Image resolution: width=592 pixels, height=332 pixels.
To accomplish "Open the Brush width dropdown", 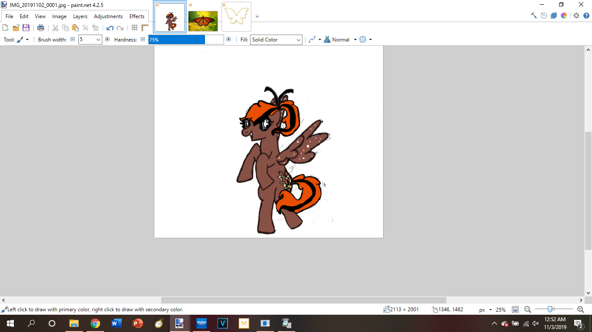I will pos(98,40).
